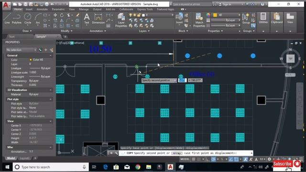Click the Plot printer icon in quick access

coord(47,4)
